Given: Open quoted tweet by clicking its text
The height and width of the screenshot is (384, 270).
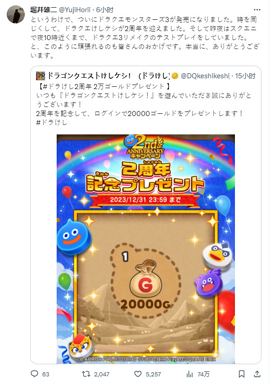Looking at the screenshot, I should pos(144,104).
